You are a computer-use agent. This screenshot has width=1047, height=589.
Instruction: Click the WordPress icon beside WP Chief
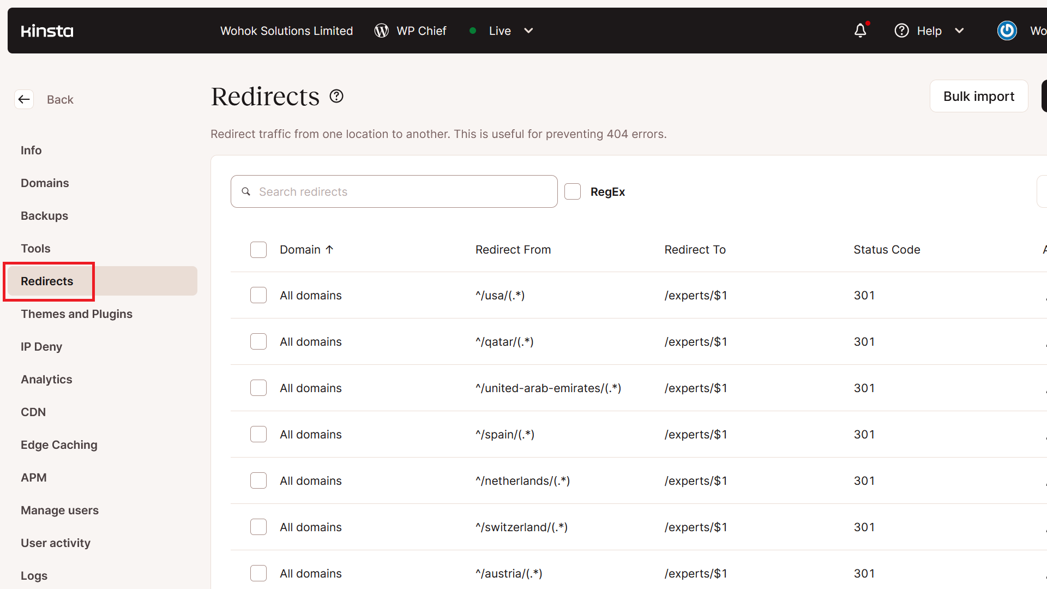coord(382,31)
